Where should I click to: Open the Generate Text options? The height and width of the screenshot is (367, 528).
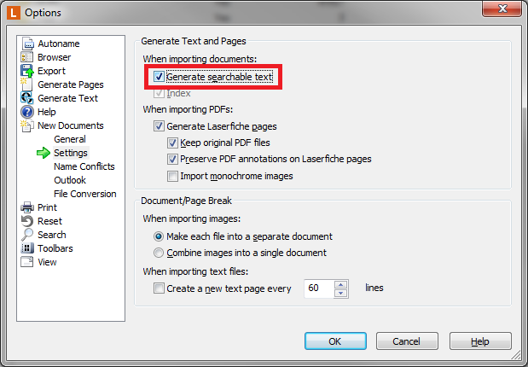(x=67, y=98)
